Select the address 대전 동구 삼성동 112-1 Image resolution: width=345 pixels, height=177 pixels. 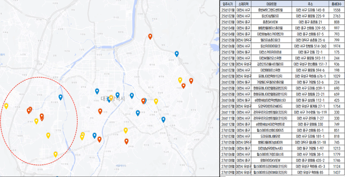[x=310, y=100]
